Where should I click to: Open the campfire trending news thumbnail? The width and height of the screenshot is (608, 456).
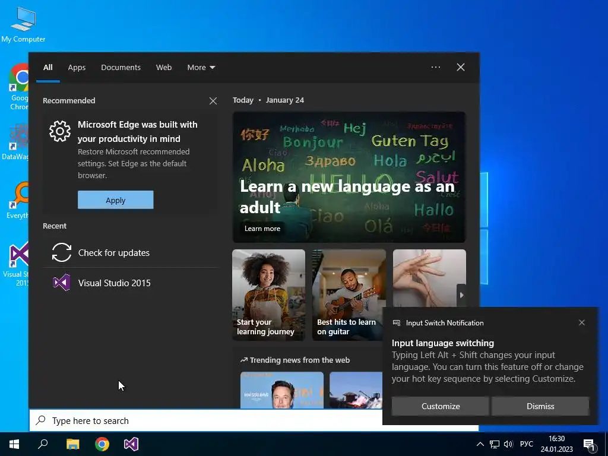pyautogui.click(x=356, y=389)
